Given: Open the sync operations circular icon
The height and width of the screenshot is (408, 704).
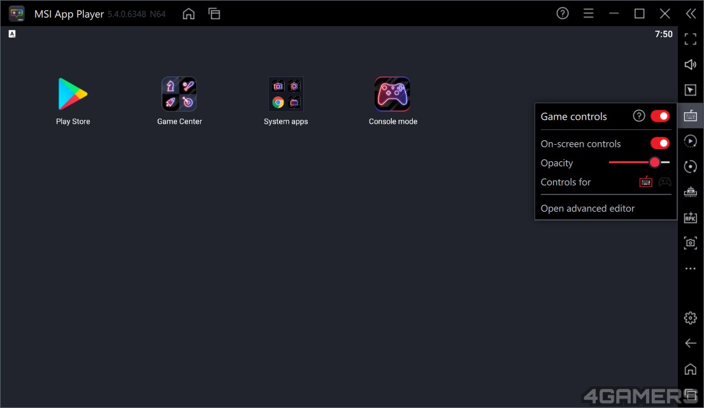Looking at the screenshot, I should (691, 166).
